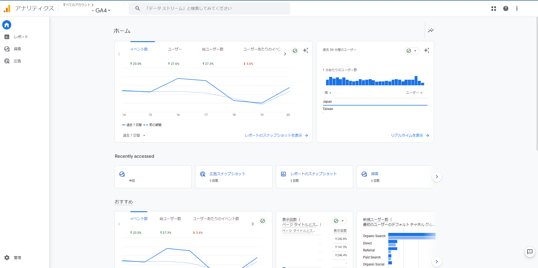Open the 探索 recent card from 6日前

tap(395, 177)
